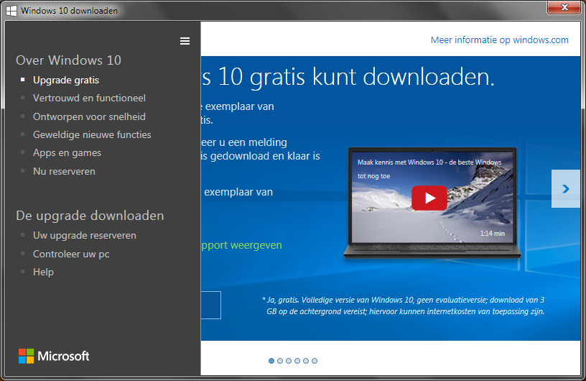Screen dimensions: 586x381
Task: Collapse the hamburger menu icon
Action: click(185, 41)
